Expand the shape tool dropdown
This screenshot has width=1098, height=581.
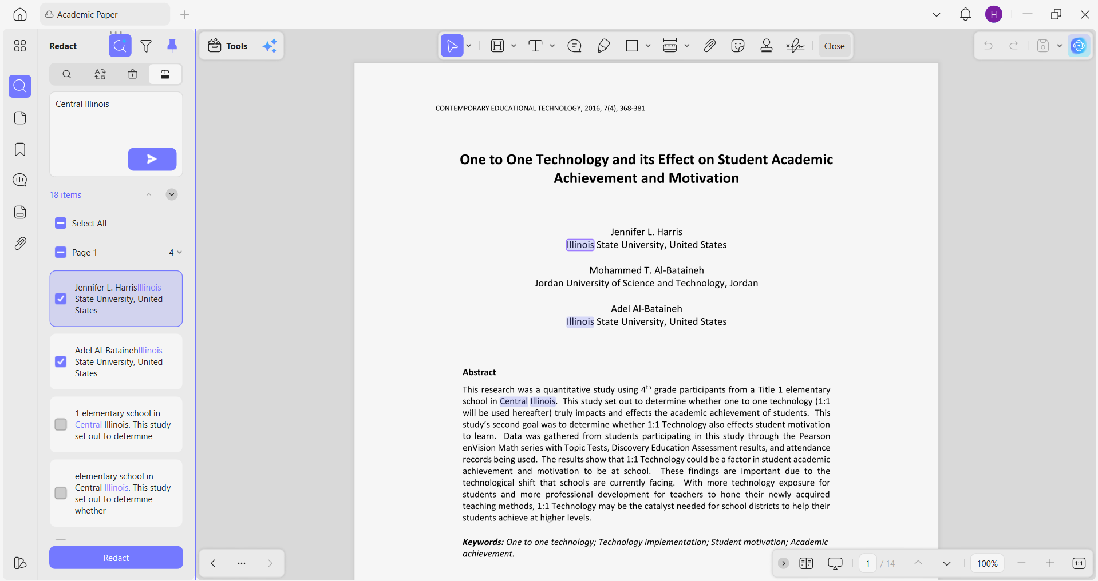point(648,46)
